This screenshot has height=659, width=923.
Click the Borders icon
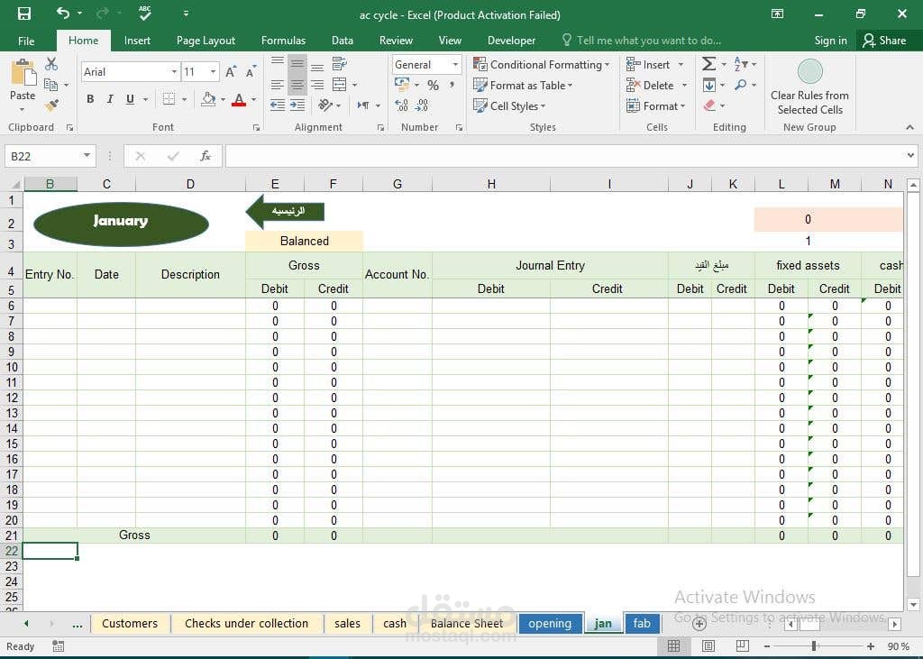click(x=169, y=99)
